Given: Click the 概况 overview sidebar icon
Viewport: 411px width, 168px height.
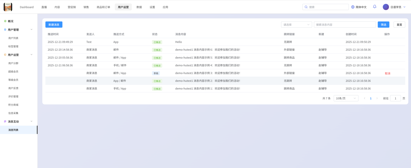Looking at the screenshot, I should (x=5, y=21).
